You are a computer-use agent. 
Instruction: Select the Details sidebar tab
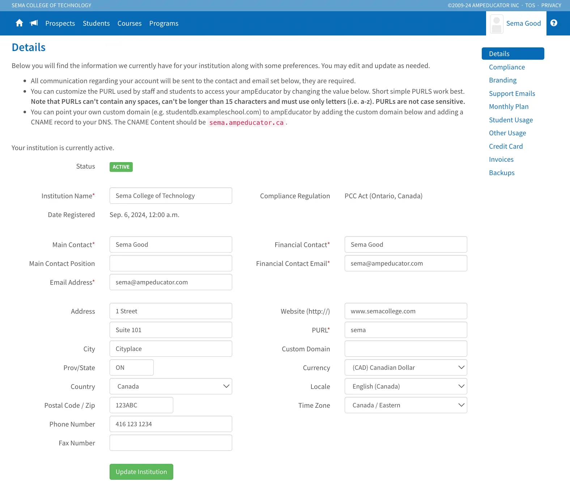[513, 54]
